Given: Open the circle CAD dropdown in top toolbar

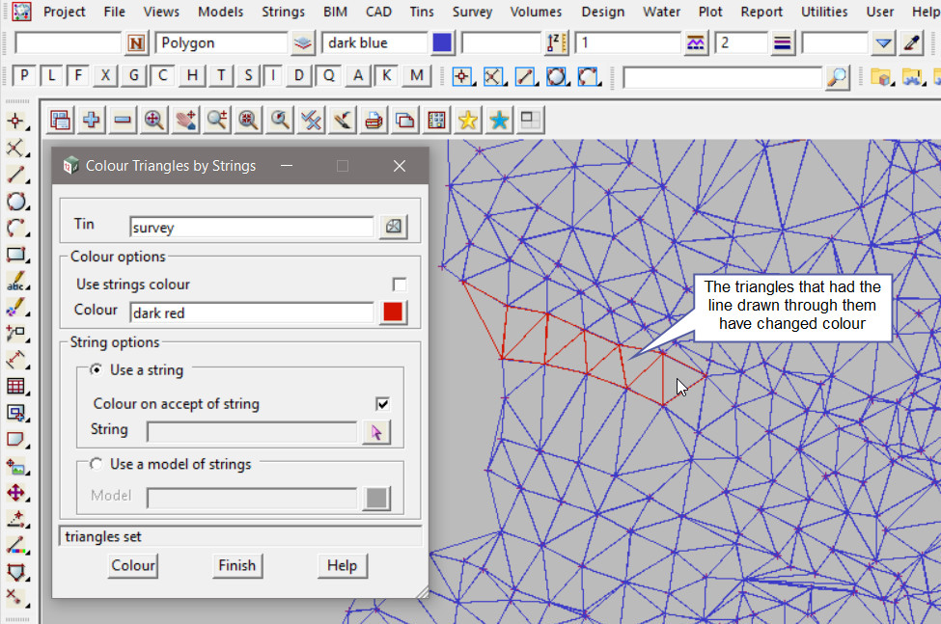Looking at the screenshot, I should click(557, 77).
